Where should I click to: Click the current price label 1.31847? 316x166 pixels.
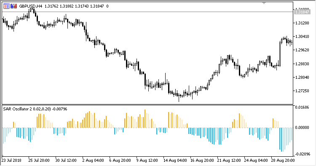click(302, 12)
